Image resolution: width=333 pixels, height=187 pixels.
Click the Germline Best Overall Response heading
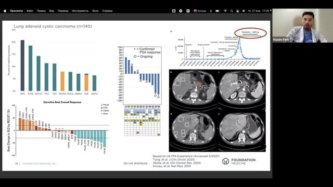(62, 102)
